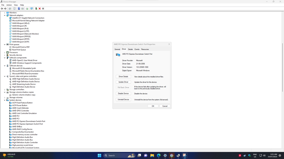Open the File menu
Viewport: 284px width, 159px height.
(x=3, y=5)
